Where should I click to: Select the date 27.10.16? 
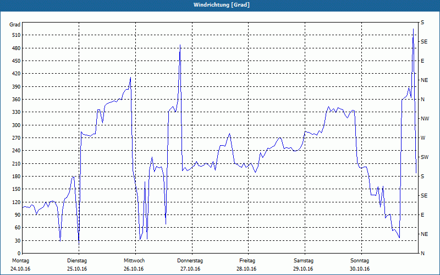pyautogui.click(x=190, y=269)
